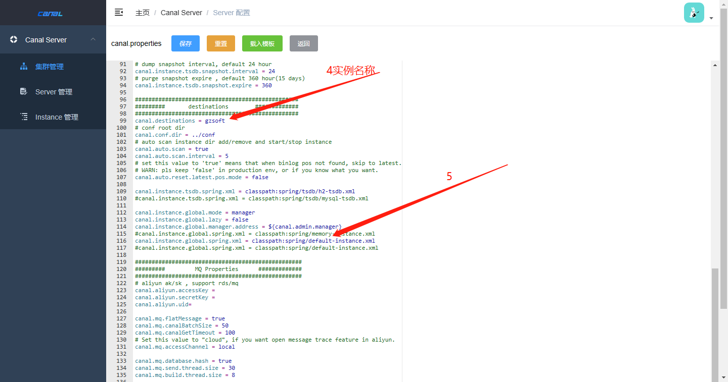728x382 pixels.
Task: Go to 主页 breadcrumb link
Action: [143, 13]
